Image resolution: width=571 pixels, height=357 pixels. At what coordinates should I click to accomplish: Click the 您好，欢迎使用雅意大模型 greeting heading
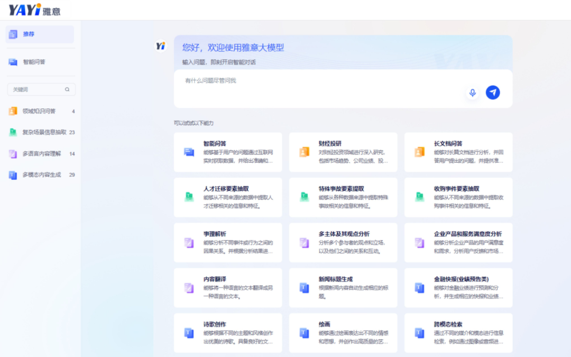coord(233,48)
